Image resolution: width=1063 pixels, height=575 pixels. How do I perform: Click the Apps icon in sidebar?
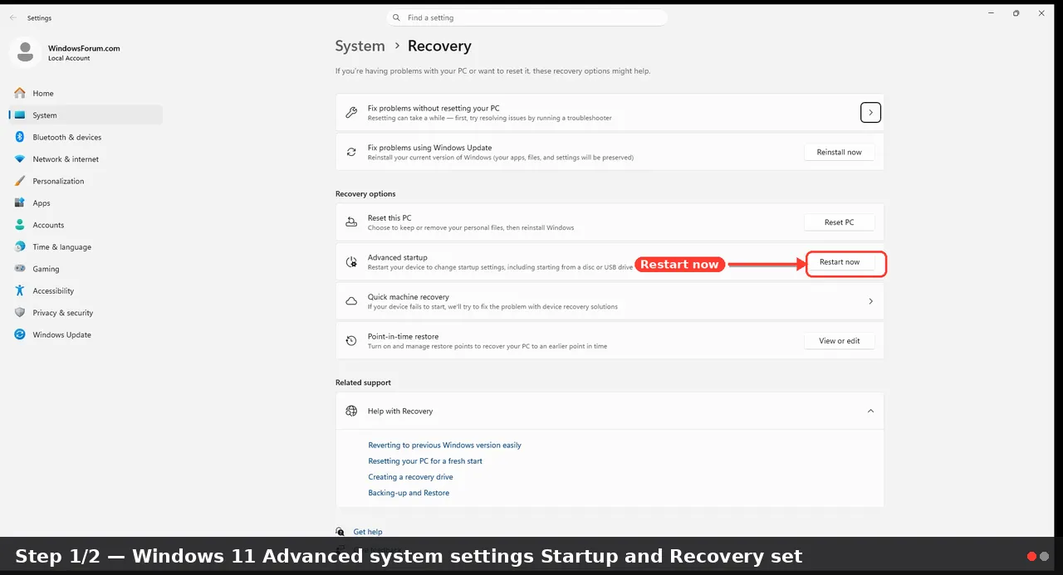19,203
